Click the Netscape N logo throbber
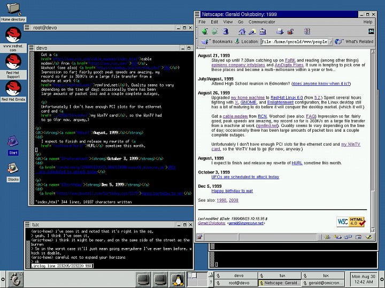 371,31
